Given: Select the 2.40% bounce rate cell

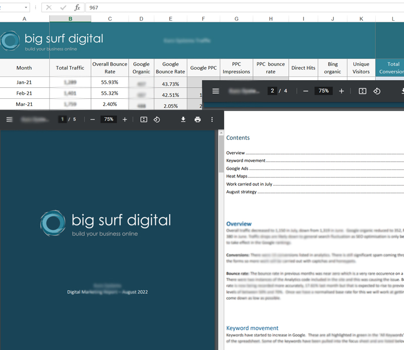Looking at the screenshot, I should coord(110,104).
